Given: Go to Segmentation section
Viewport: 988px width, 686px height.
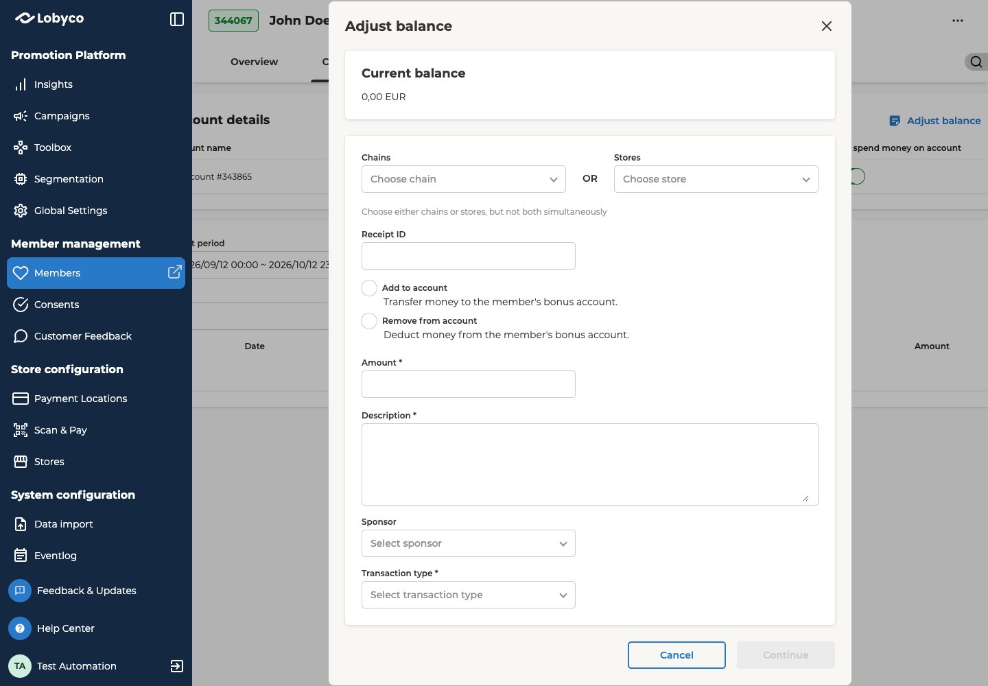Looking at the screenshot, I should [68, 179].
